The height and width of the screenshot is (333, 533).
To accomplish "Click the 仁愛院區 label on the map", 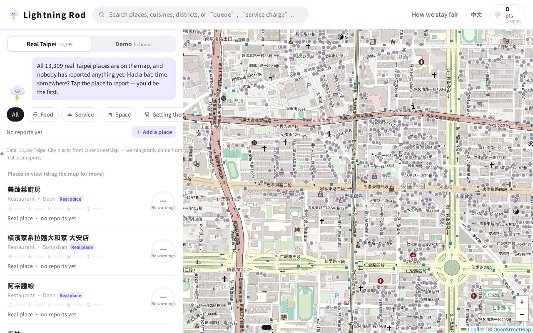I will (380, 288).
